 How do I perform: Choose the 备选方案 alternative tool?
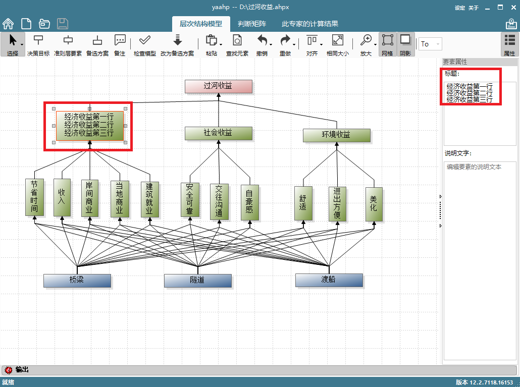[x=97, y=45]
